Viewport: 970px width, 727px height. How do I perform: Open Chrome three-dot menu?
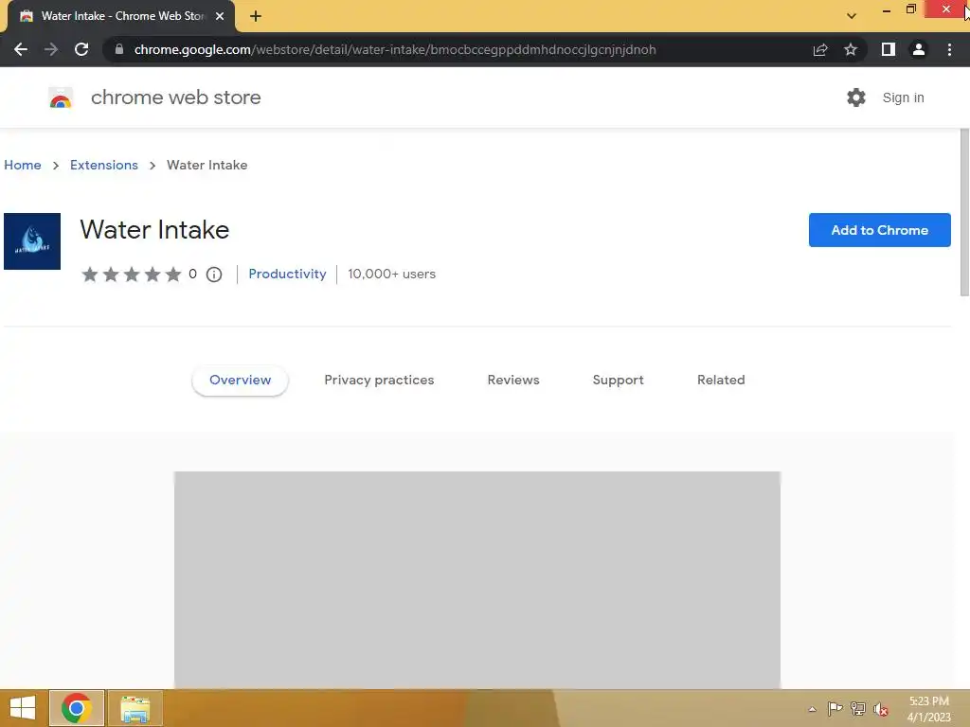click(949, 49)
